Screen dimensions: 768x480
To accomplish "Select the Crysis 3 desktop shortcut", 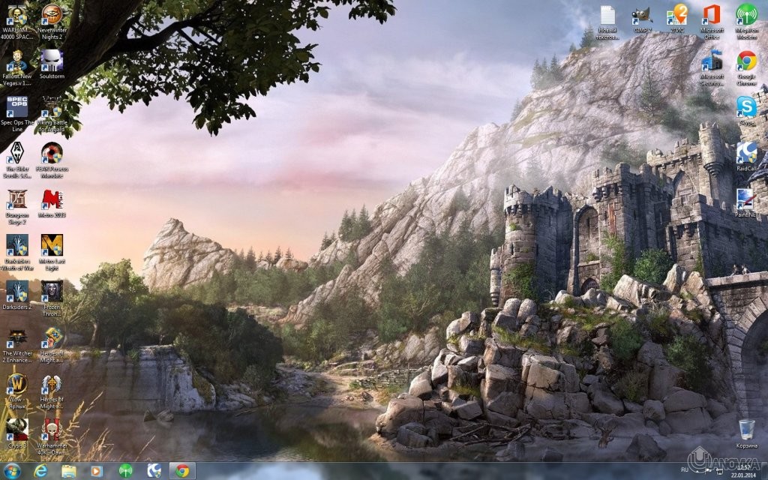I will (16, 434).
